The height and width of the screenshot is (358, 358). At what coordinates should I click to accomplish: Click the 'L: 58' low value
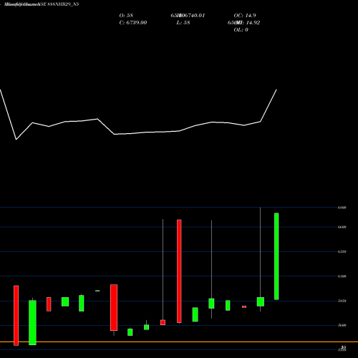[183, 23]
